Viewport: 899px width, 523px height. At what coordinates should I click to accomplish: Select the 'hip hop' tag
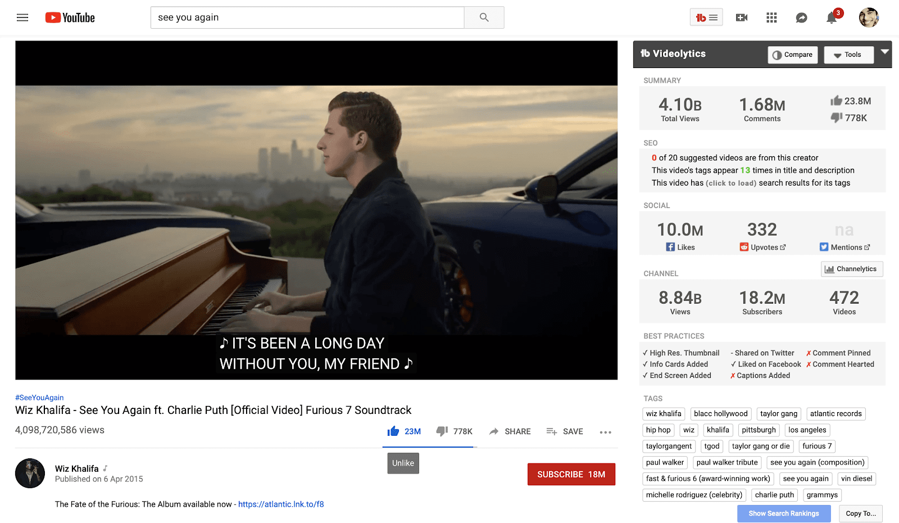coord(659,430)
